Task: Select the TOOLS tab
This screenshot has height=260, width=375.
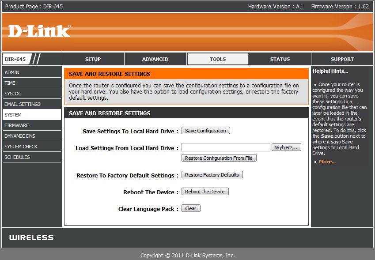Action: pyautogui.click(x=218, y=59)
